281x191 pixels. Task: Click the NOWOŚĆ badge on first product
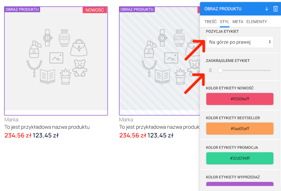coord(95,10)
